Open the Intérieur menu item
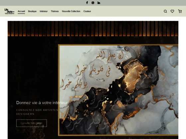Viewport: 186px width, 139px height. (x=44, y=11)
